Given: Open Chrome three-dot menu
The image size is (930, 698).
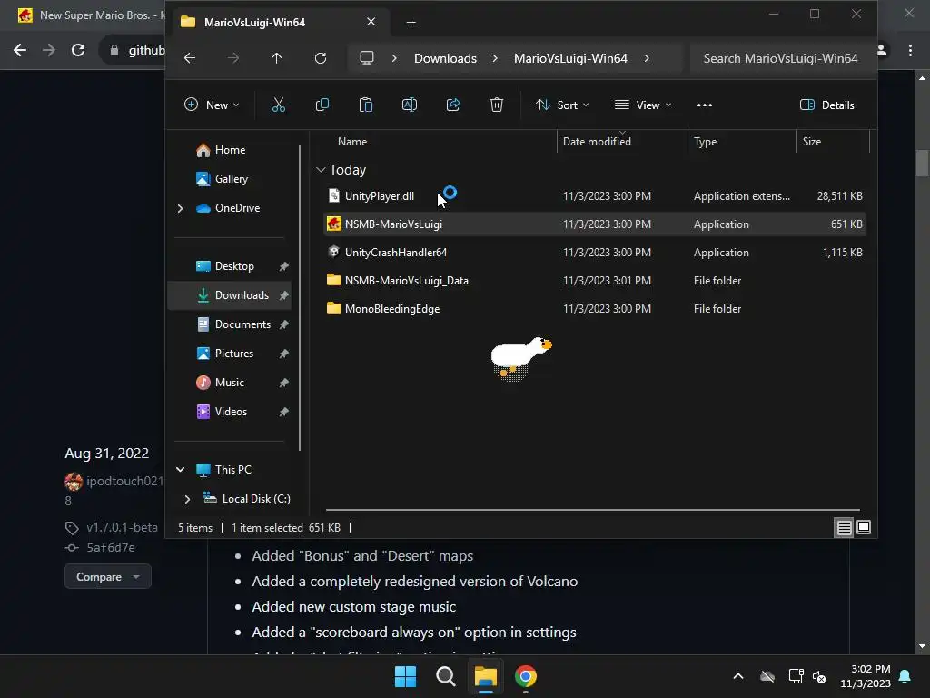Looking at the screenshot, I should pos(910,51).
